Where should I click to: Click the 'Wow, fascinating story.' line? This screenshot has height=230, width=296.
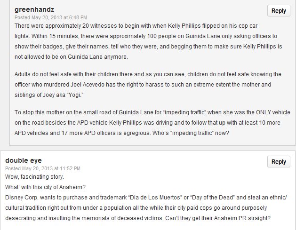point(34,177)
